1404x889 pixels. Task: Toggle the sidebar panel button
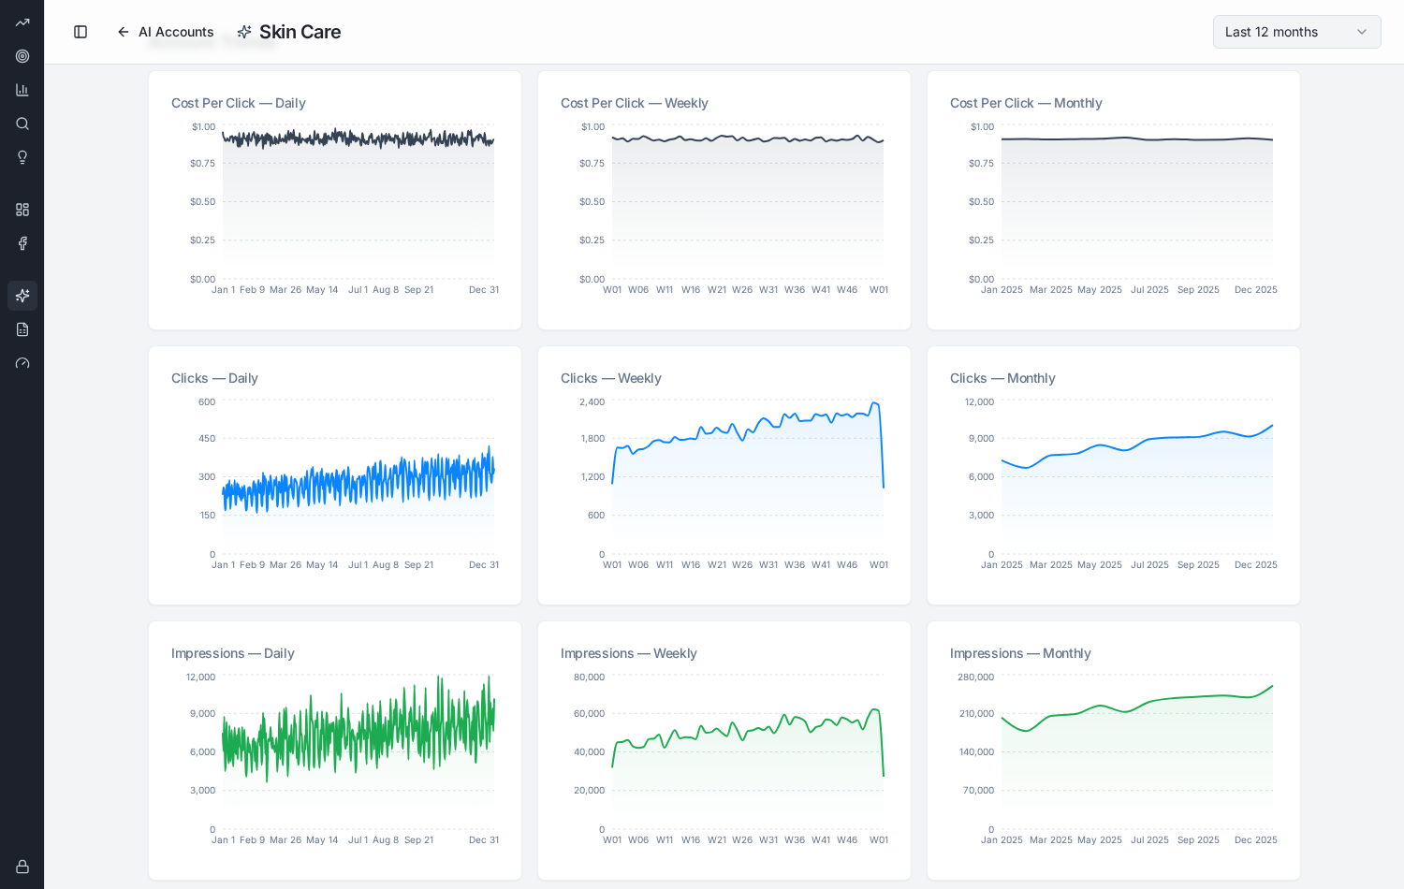click(x=80, y=32)
